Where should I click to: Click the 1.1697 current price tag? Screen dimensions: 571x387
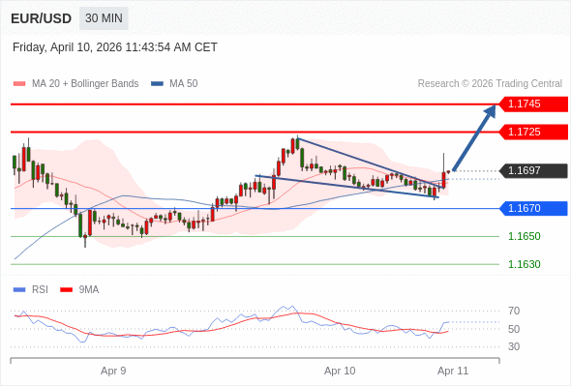point(533,170)
